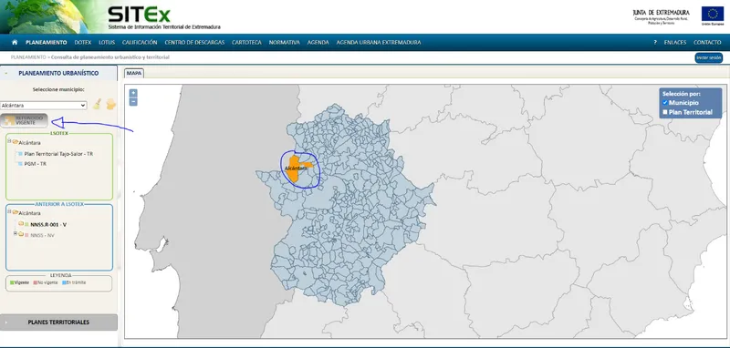Open the PLANEAMIENTO menu item
Image resolution: width=730 pixels, height=348 pixels.
point(47,42)
